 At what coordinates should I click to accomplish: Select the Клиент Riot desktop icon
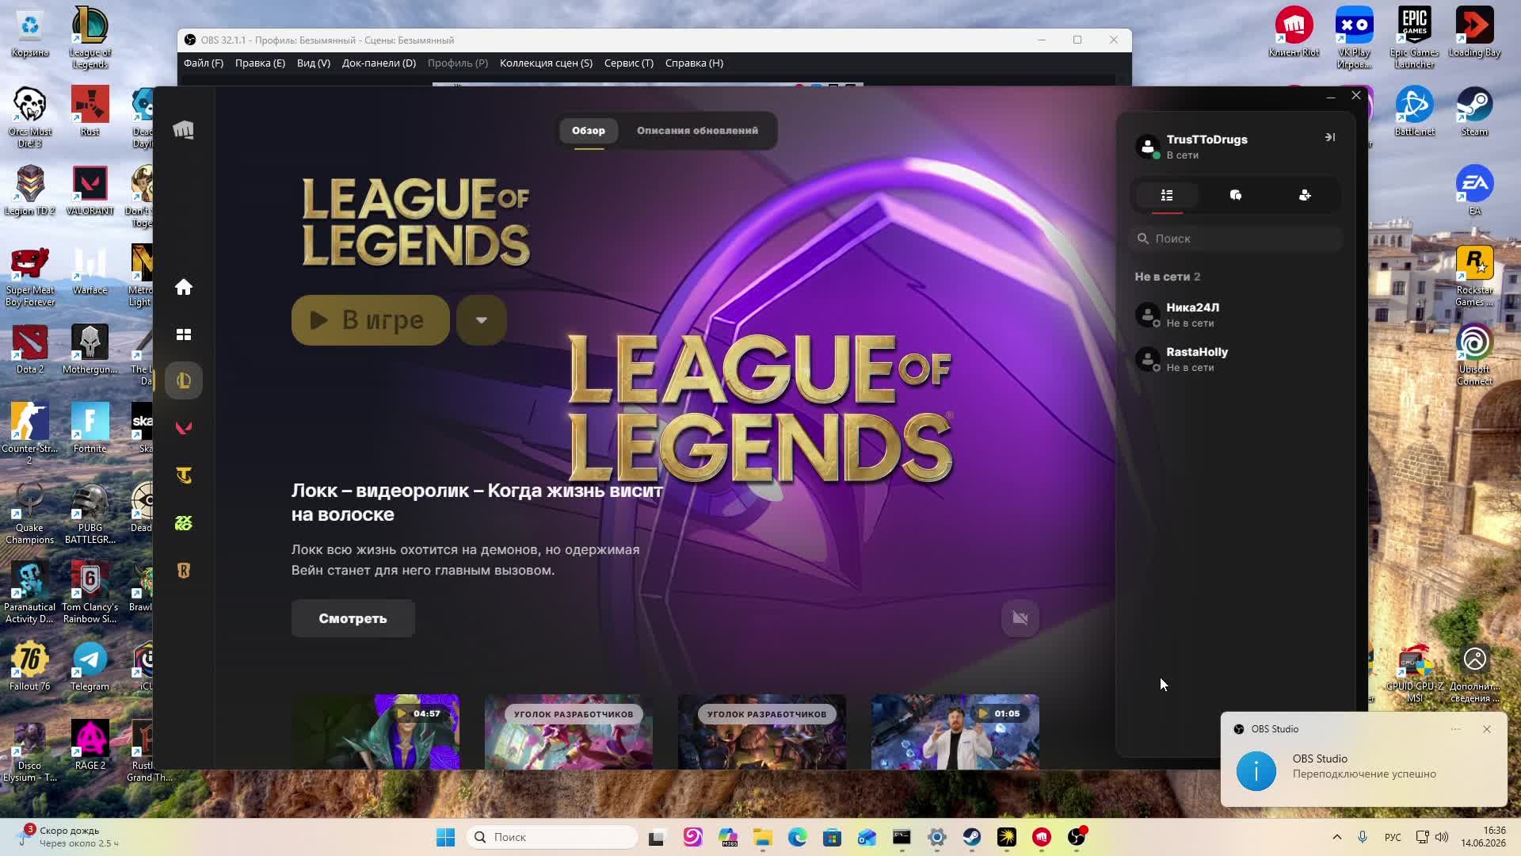[x=1294, y=33]
